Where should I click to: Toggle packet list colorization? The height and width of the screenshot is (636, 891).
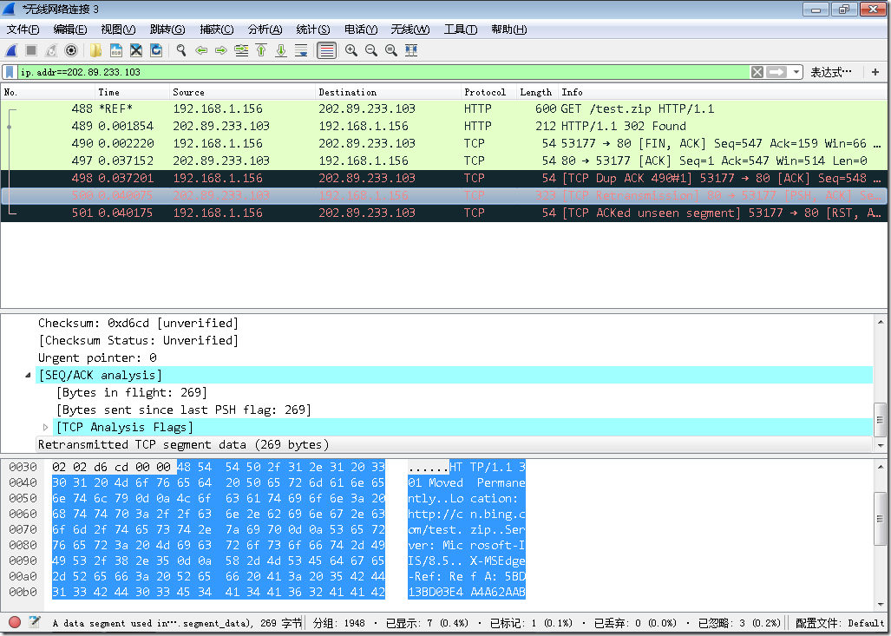coord(327,50)
